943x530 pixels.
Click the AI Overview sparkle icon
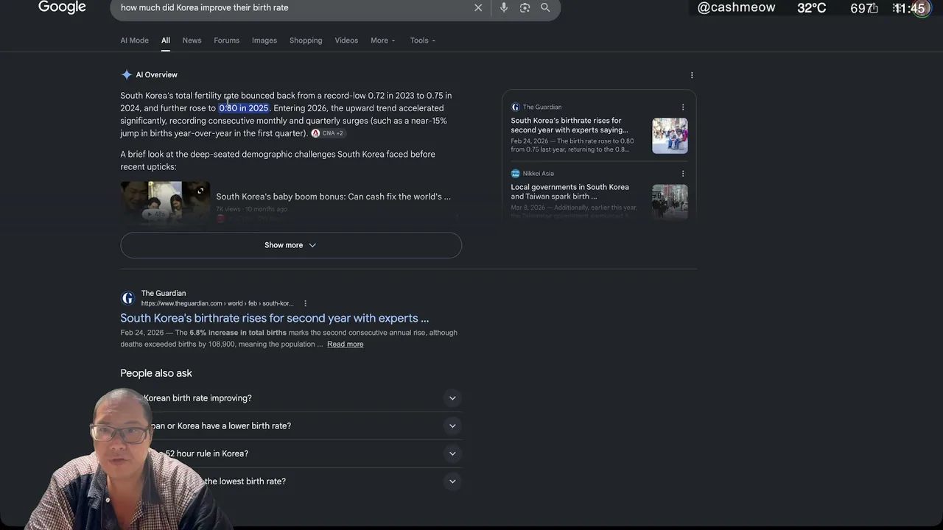coord(127,74)
